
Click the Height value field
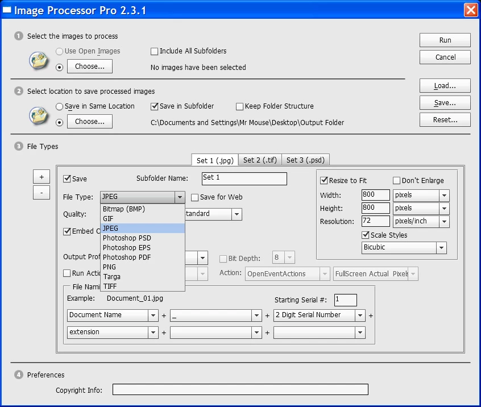(375, 208)
